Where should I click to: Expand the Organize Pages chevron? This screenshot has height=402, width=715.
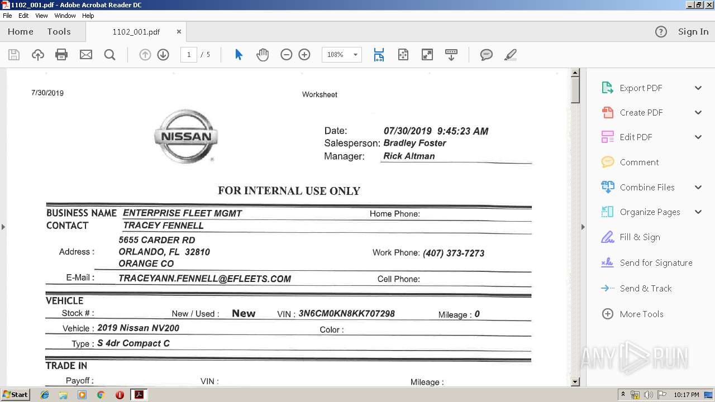click(x=698, y=212)
